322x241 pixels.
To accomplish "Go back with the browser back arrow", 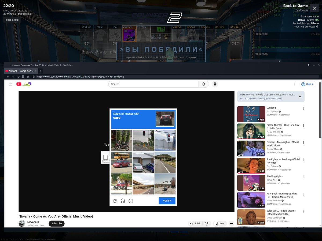I will coord(8,77).
